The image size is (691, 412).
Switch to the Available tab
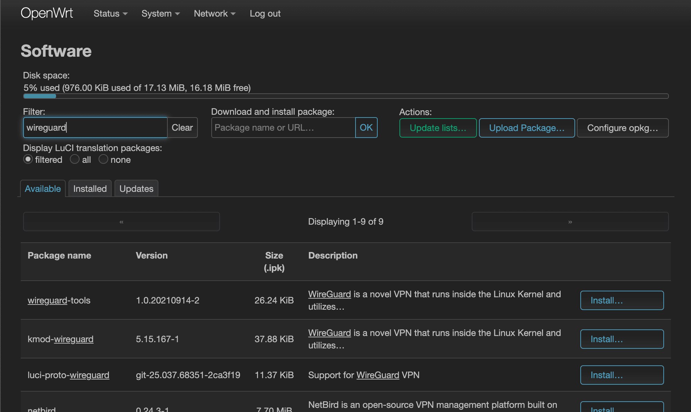(43, 188)
